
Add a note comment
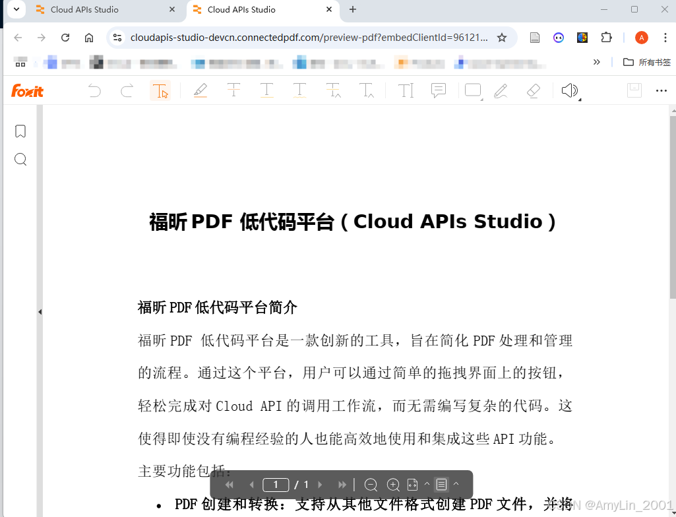439,90
